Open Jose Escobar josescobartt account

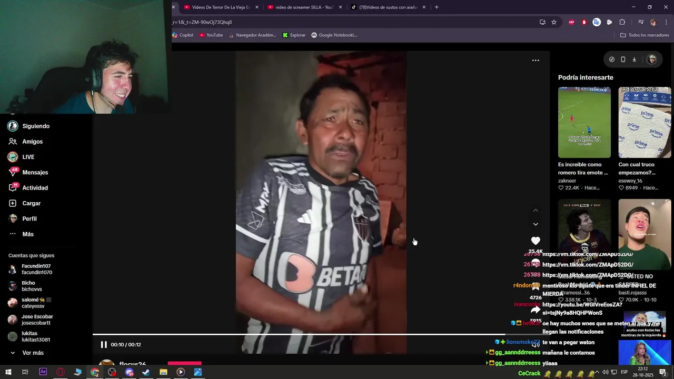[31, 320]
